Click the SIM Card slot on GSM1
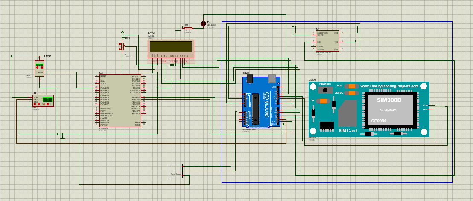473x201 pixels. [x=347, y=113]
